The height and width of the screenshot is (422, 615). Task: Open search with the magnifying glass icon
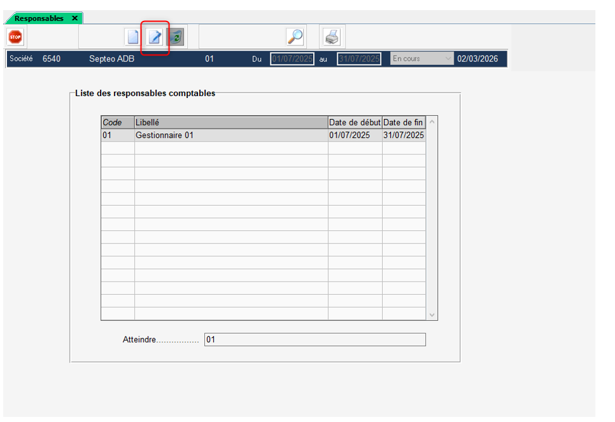point(295,37)
